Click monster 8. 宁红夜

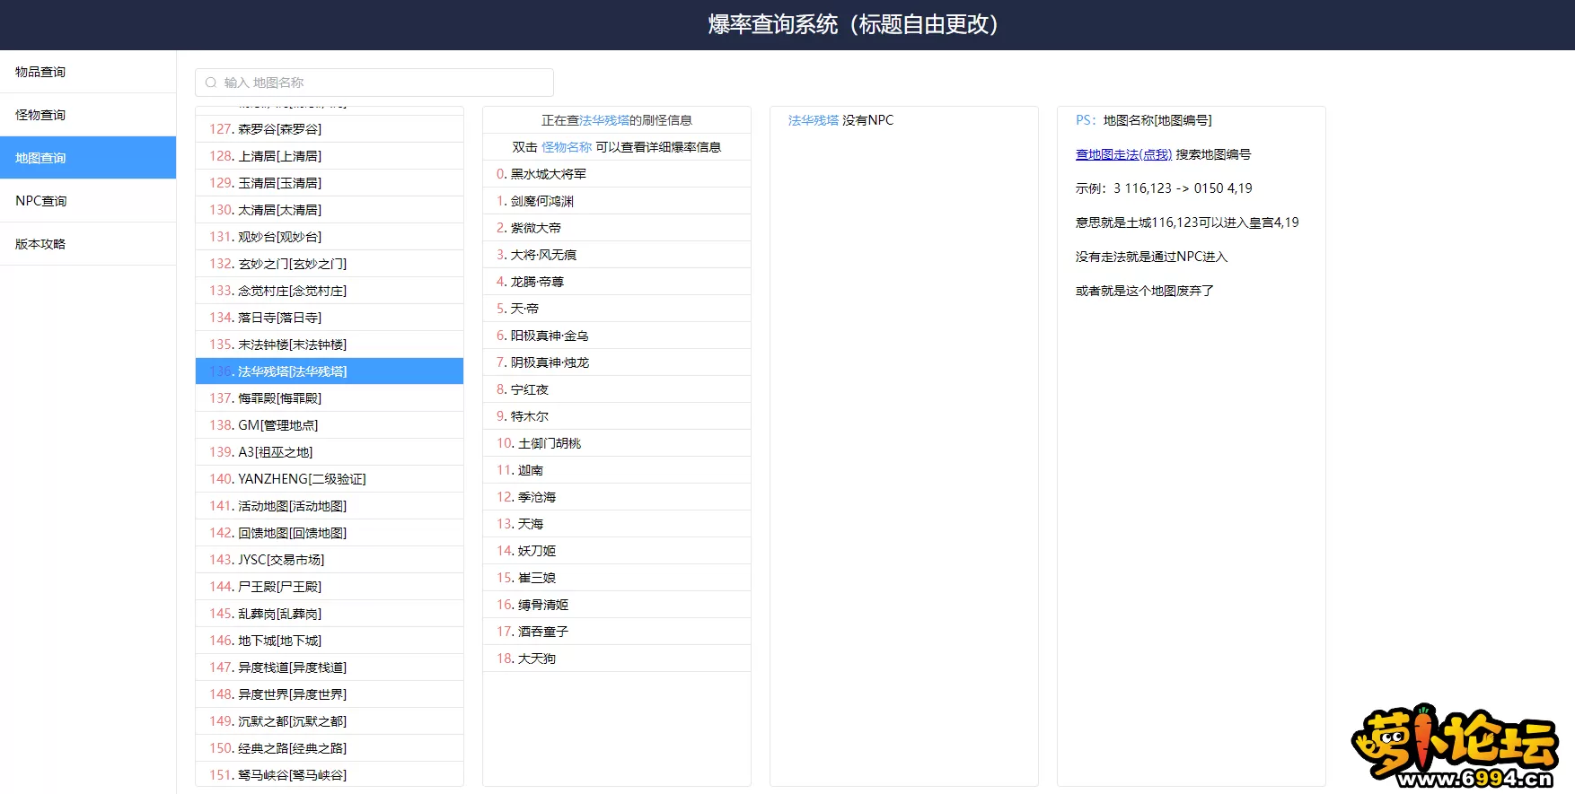617,389
